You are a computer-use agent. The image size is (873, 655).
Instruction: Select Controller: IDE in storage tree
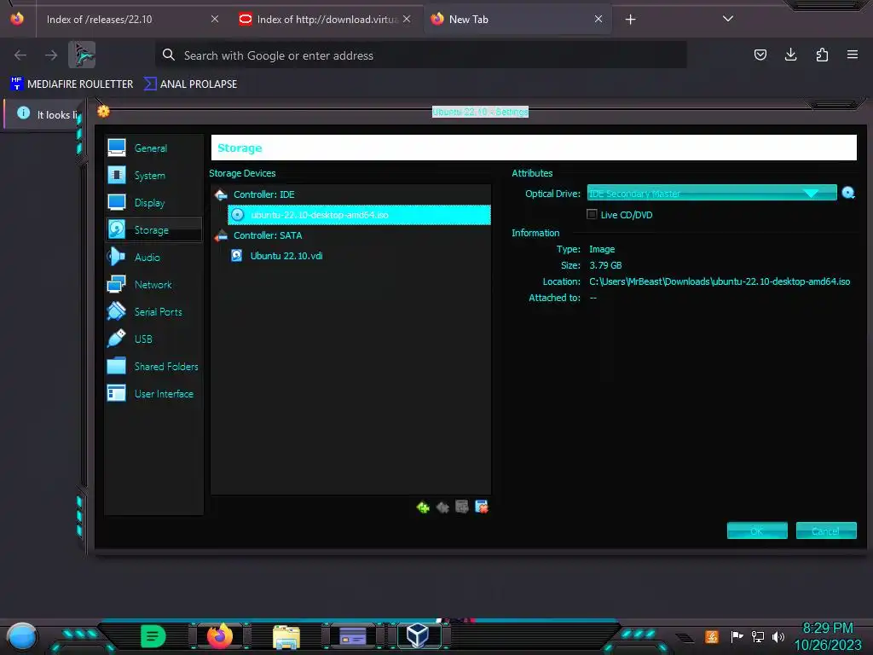click(x=350, y=194)
